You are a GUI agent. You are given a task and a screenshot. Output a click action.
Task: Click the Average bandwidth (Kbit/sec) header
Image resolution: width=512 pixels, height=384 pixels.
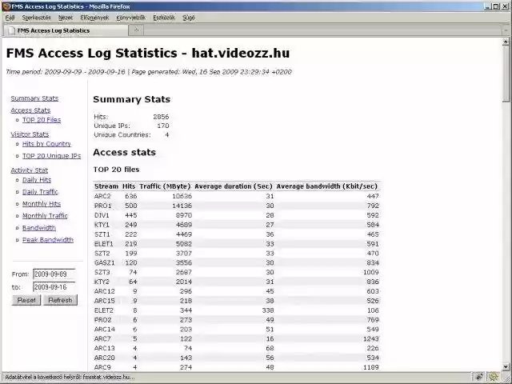pyautogui.click(x=327, y=186)
